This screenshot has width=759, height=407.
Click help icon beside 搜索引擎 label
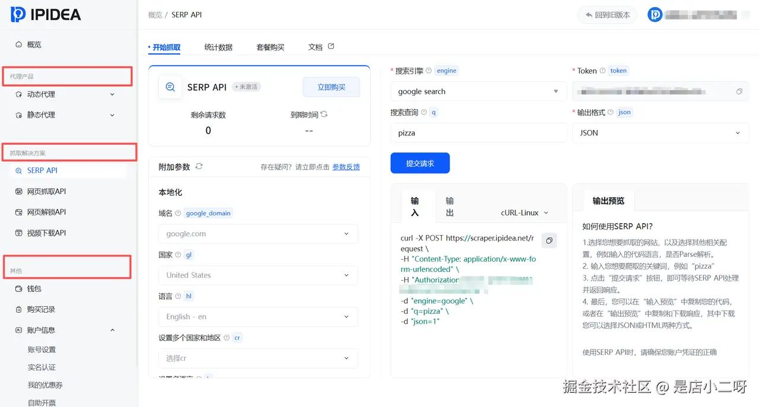click(429, 71)
